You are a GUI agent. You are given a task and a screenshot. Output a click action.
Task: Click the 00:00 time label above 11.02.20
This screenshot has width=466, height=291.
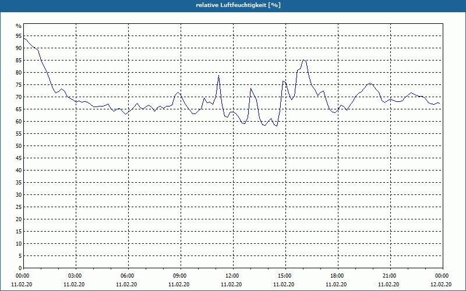pyautogui.click(x=22, y=276)
